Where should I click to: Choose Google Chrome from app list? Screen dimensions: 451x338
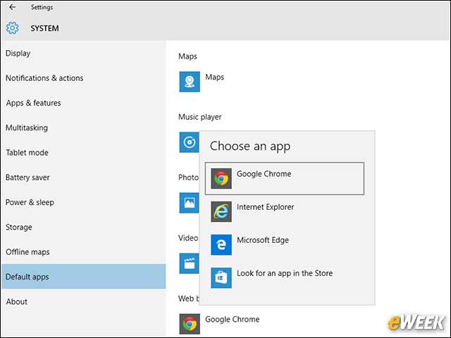pos(285,178)
